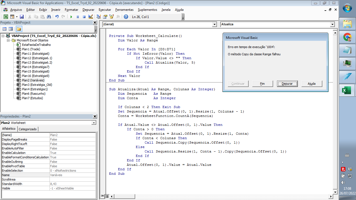Open the Atualiza procedure dropdown

[332, 24]
